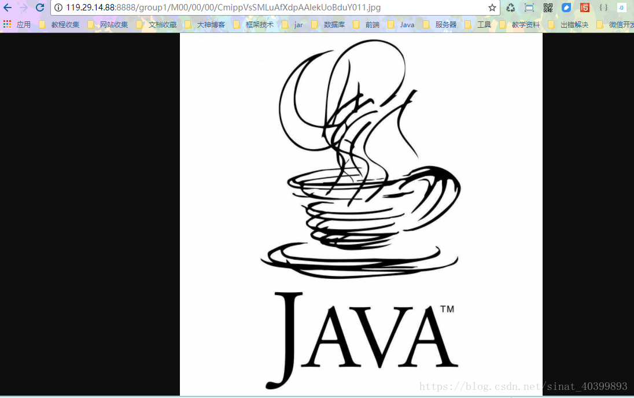The height and width of the screenshot is (398, 634).
Task: Open the Java bookmark folder
Action: [x=401, y=25]
